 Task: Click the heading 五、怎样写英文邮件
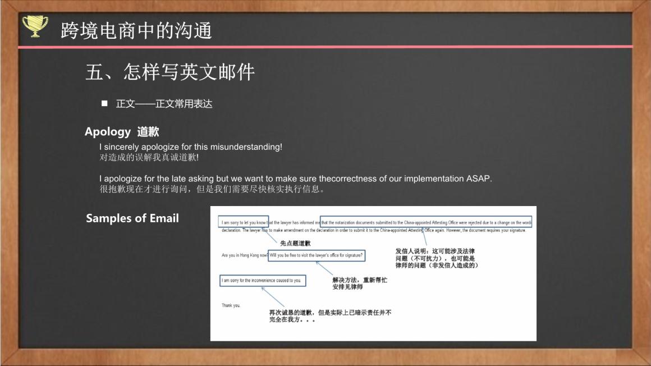[170, 72]
